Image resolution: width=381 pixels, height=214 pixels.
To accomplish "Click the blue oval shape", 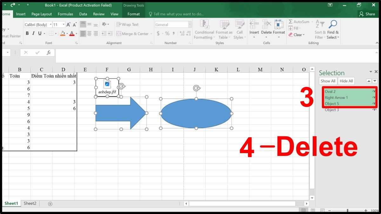I will point(196,113).
